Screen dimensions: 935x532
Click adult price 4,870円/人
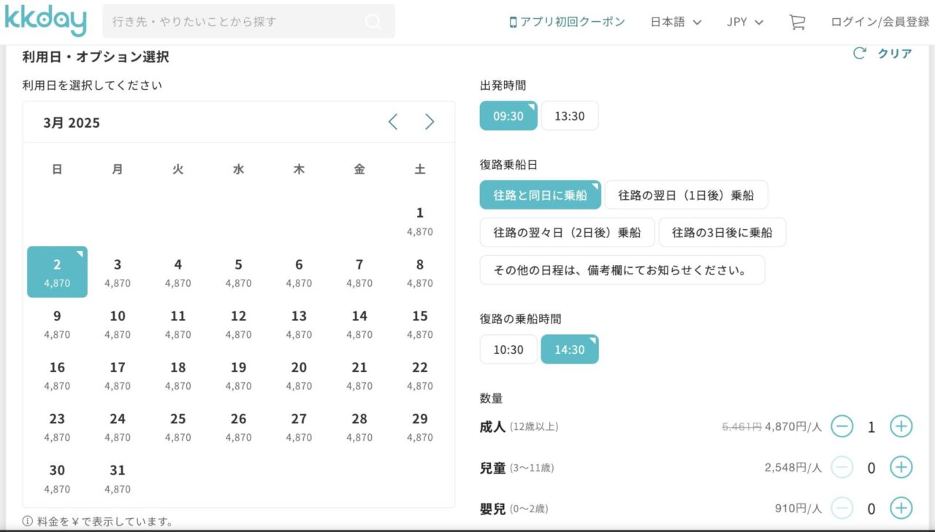[793, 427]
